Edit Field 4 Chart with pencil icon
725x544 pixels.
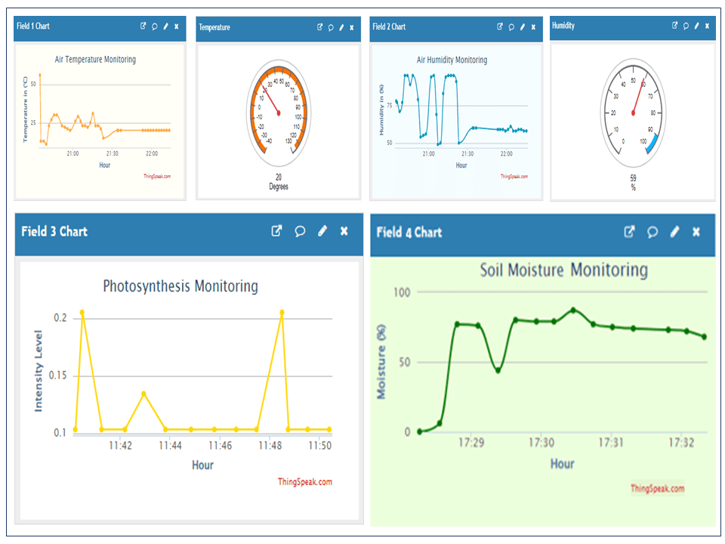(x=674, y=232)
